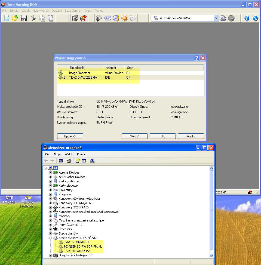Click Back arrow in Device Manager toolbar
This screenshot has height=265, width=261.
46,161
